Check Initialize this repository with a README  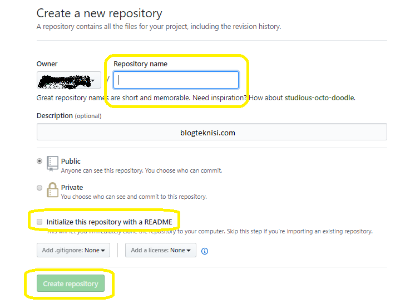point(39,222)
